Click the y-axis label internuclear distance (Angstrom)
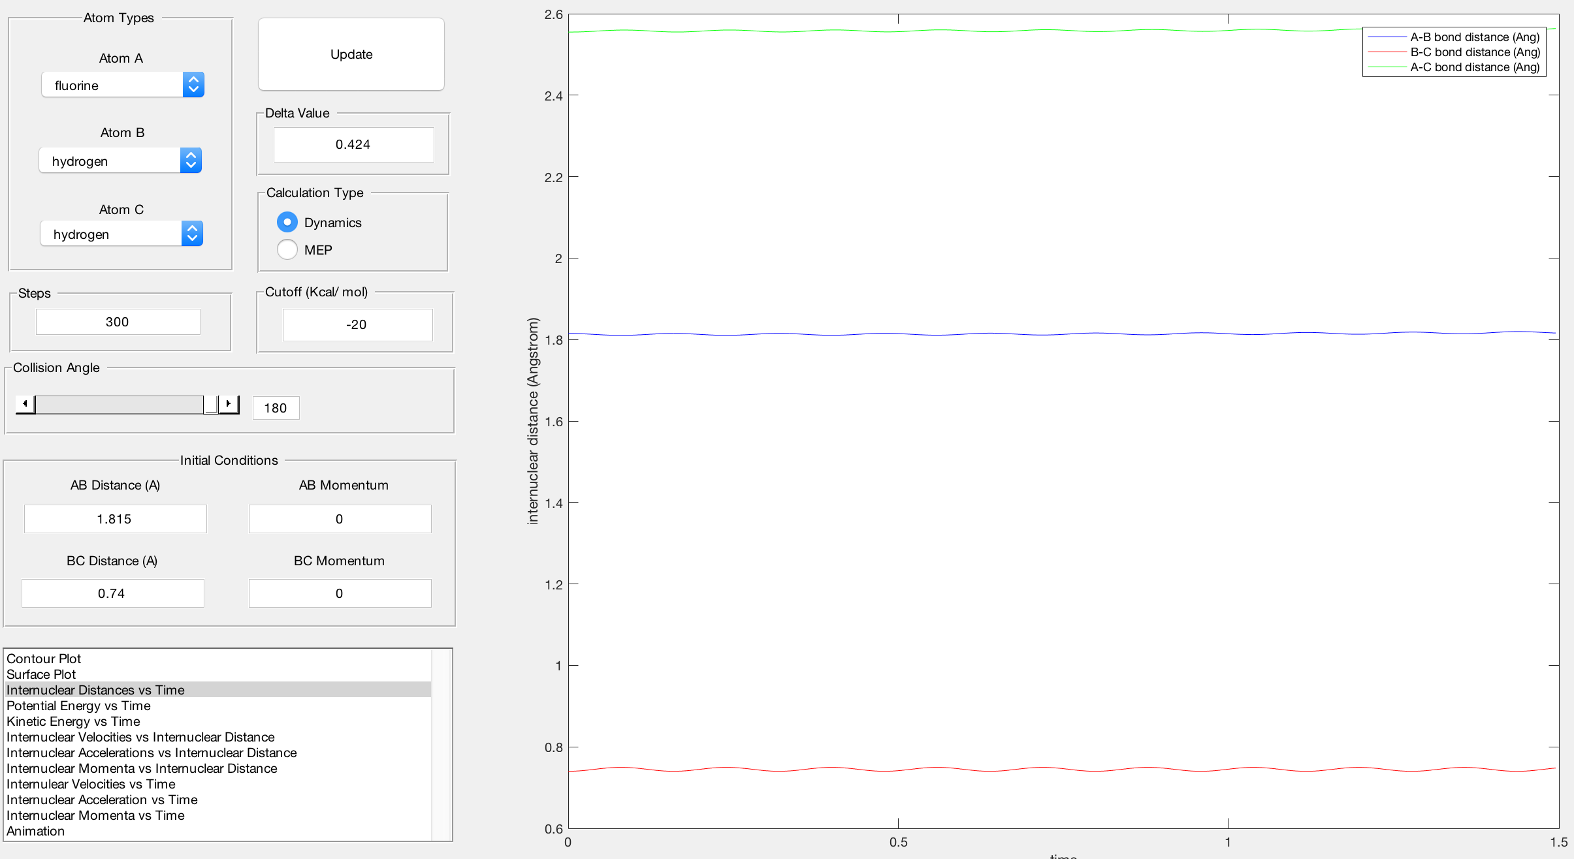1574x859 pixels. [533, 421]
